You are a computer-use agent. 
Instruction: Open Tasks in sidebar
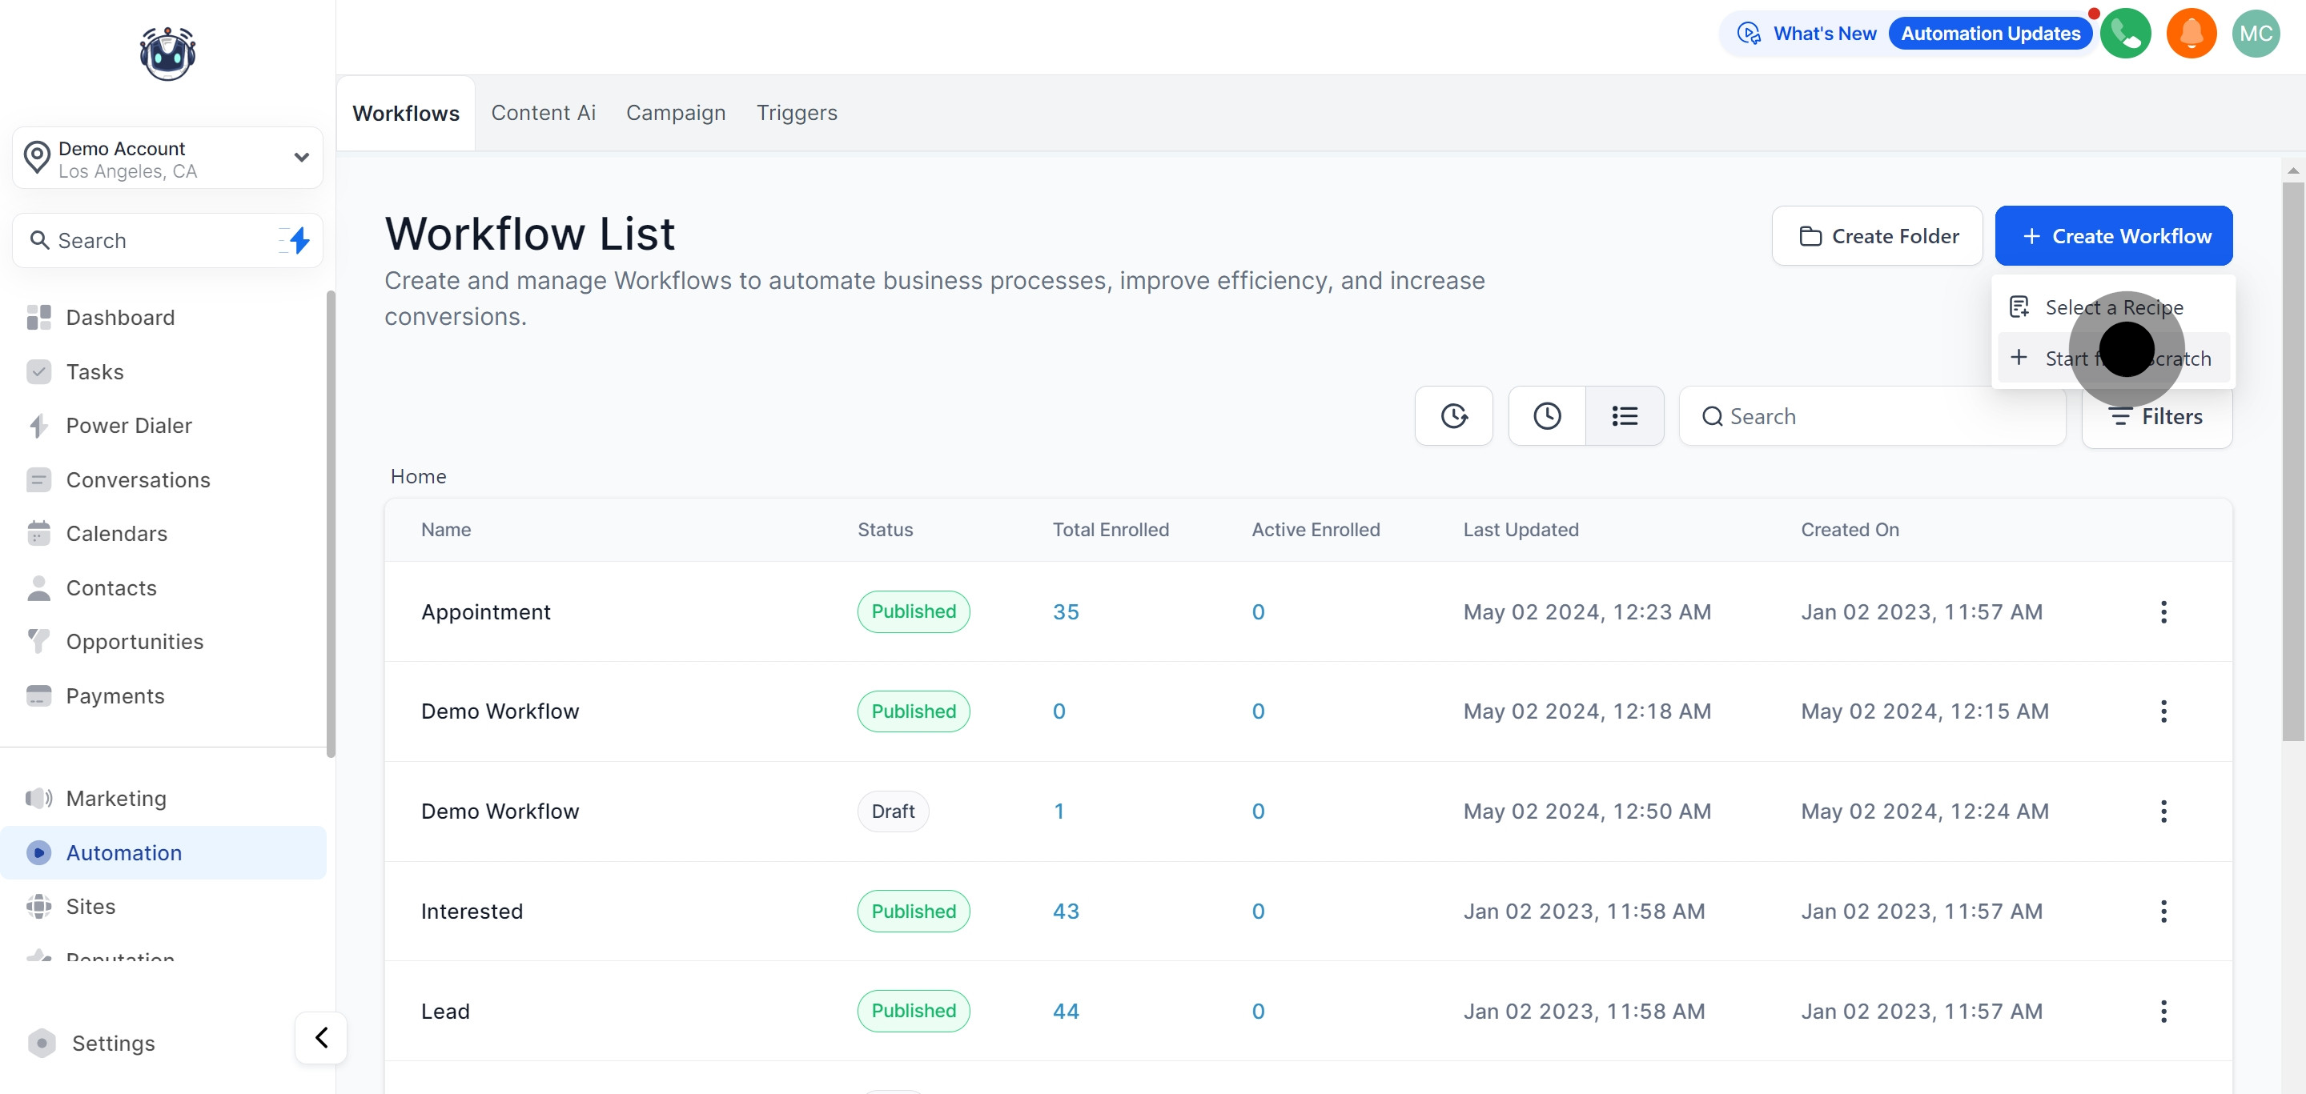[95, 372]
